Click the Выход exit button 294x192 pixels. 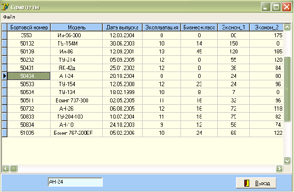pos(256,183)
